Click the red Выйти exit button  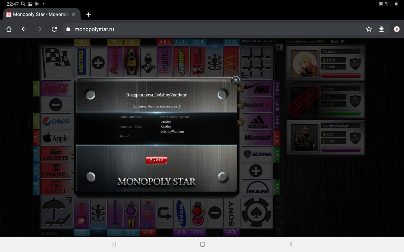[x=157, y=160]
